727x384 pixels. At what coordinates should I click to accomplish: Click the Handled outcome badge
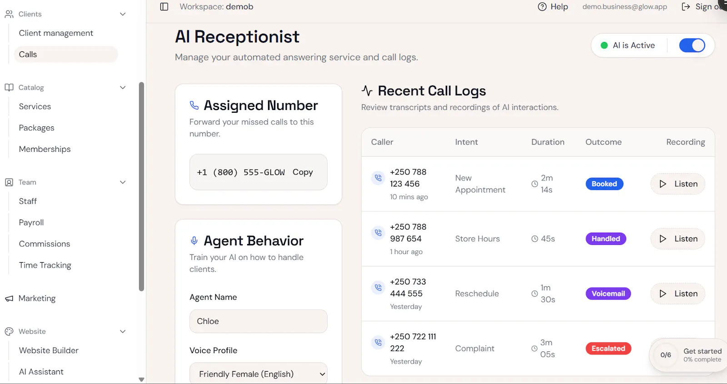(606, 239)
